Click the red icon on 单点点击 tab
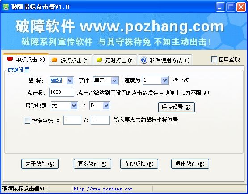Image resolution: width=248 pixels, height=194 pixels. point(10,59)
